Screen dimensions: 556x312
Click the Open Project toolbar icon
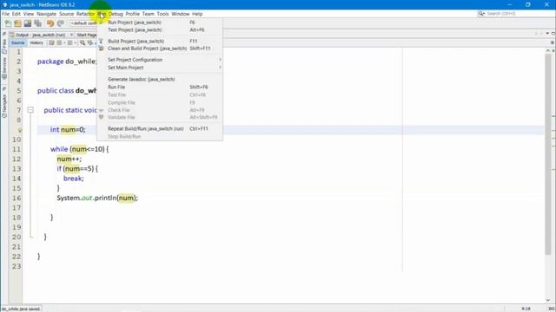28,23
